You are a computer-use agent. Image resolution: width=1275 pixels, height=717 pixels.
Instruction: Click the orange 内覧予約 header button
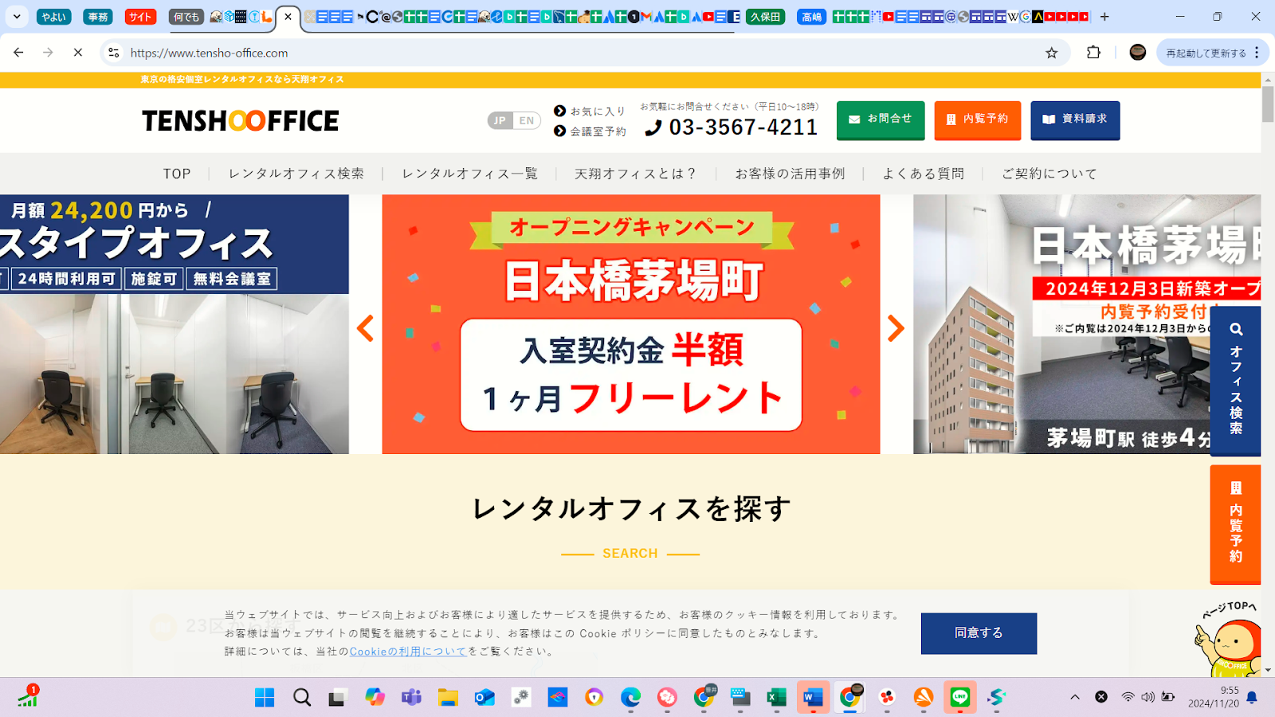tap(978, 119)
